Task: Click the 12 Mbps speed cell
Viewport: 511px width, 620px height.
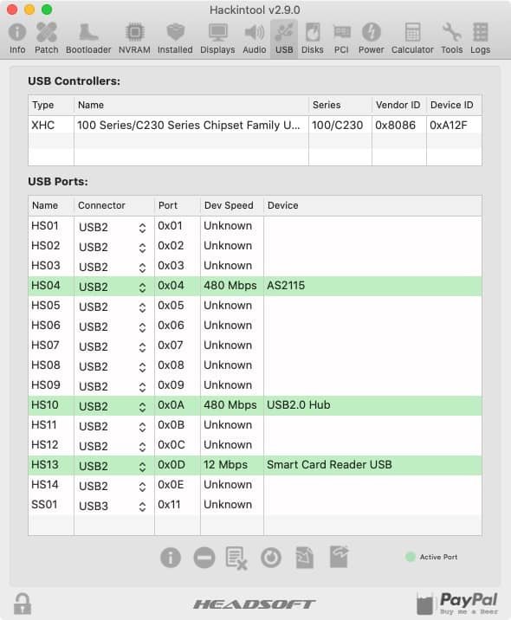Action: pos(225,465)
